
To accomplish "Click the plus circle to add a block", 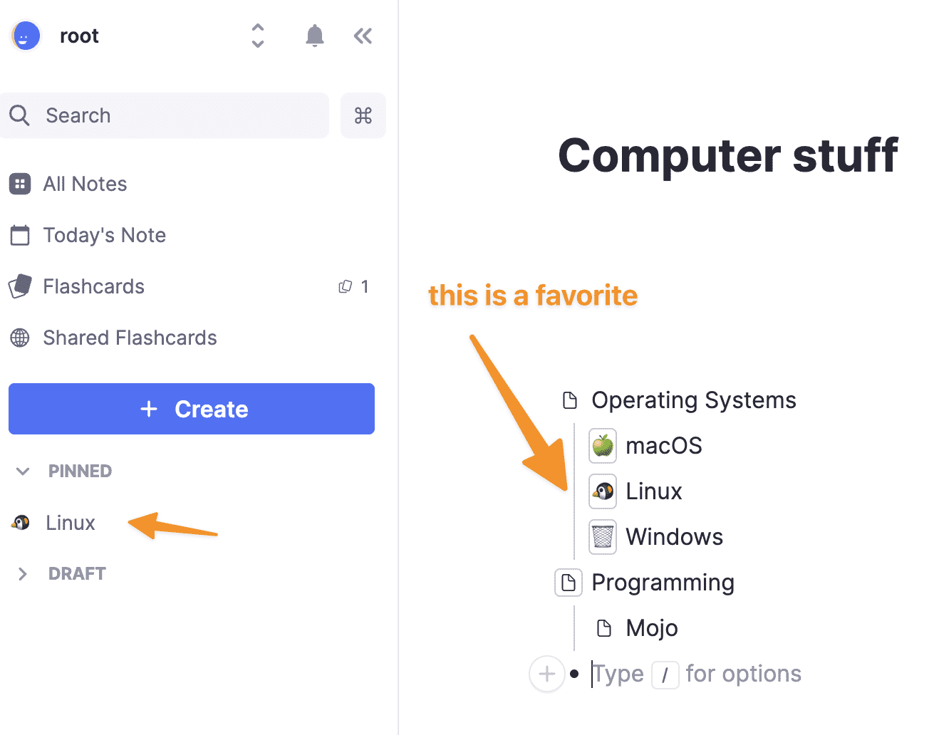I will tap(546, 674).
